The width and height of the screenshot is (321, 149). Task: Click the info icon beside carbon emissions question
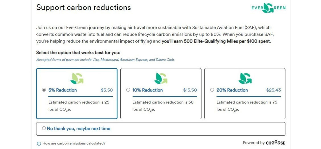click(x=39, y=143)
